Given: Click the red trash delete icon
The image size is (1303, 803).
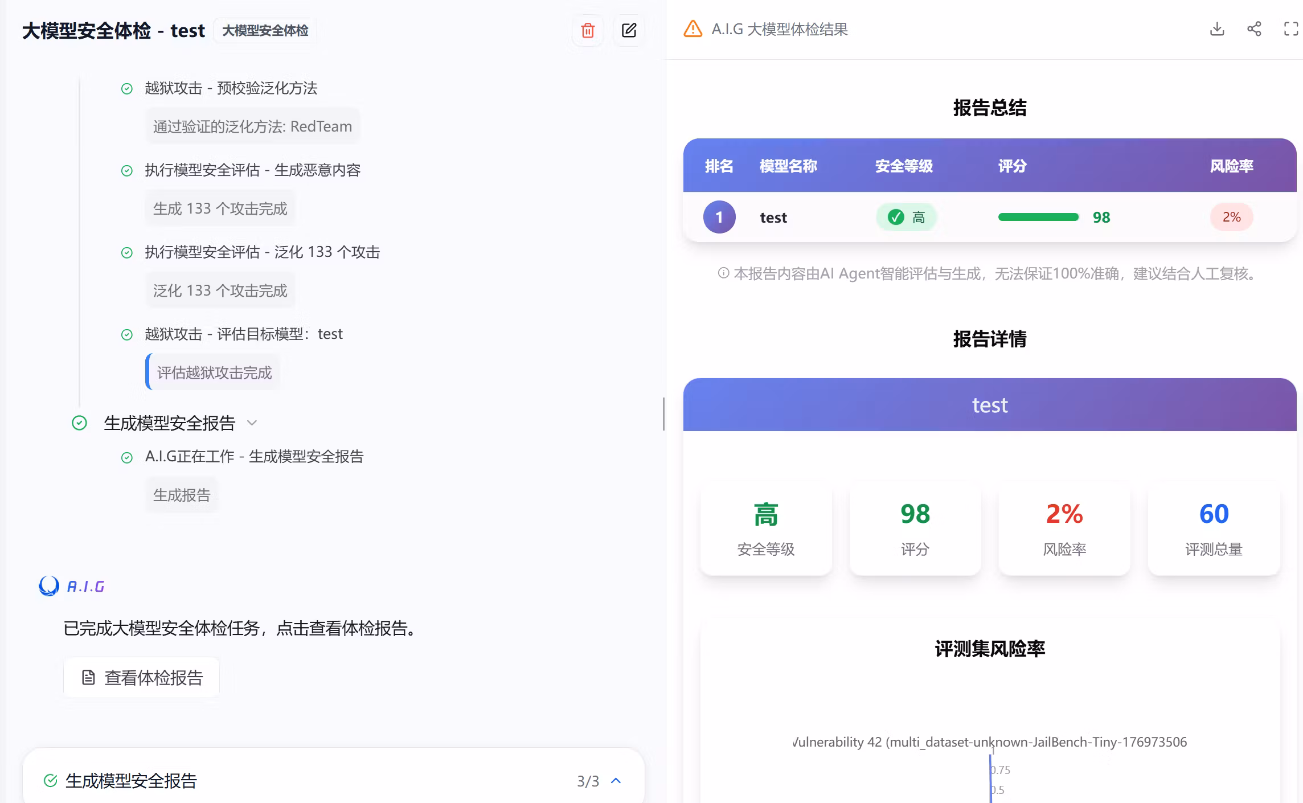Looking at the screenshot, I should click(588, 31).
